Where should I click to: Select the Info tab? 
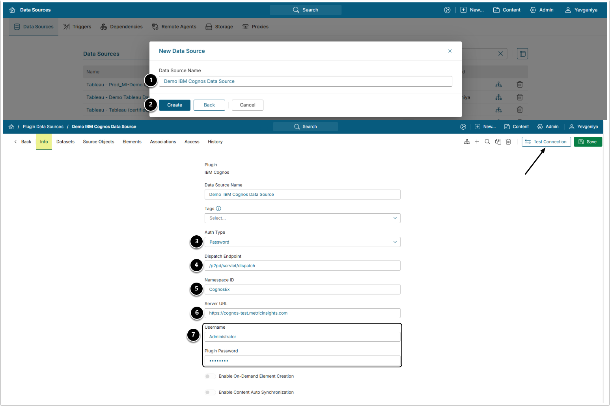(x=44, y=142)
